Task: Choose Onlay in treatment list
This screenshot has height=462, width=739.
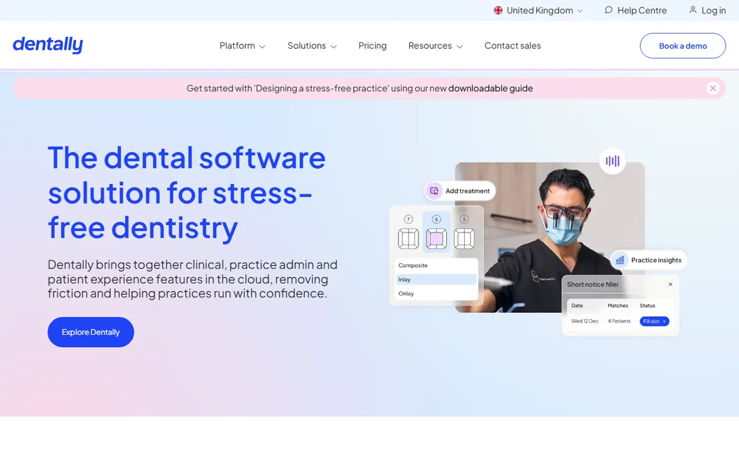Action: click(437, 293)
